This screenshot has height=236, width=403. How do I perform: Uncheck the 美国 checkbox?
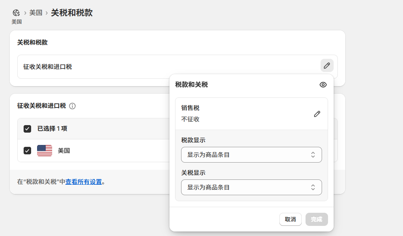click(27, 151)
